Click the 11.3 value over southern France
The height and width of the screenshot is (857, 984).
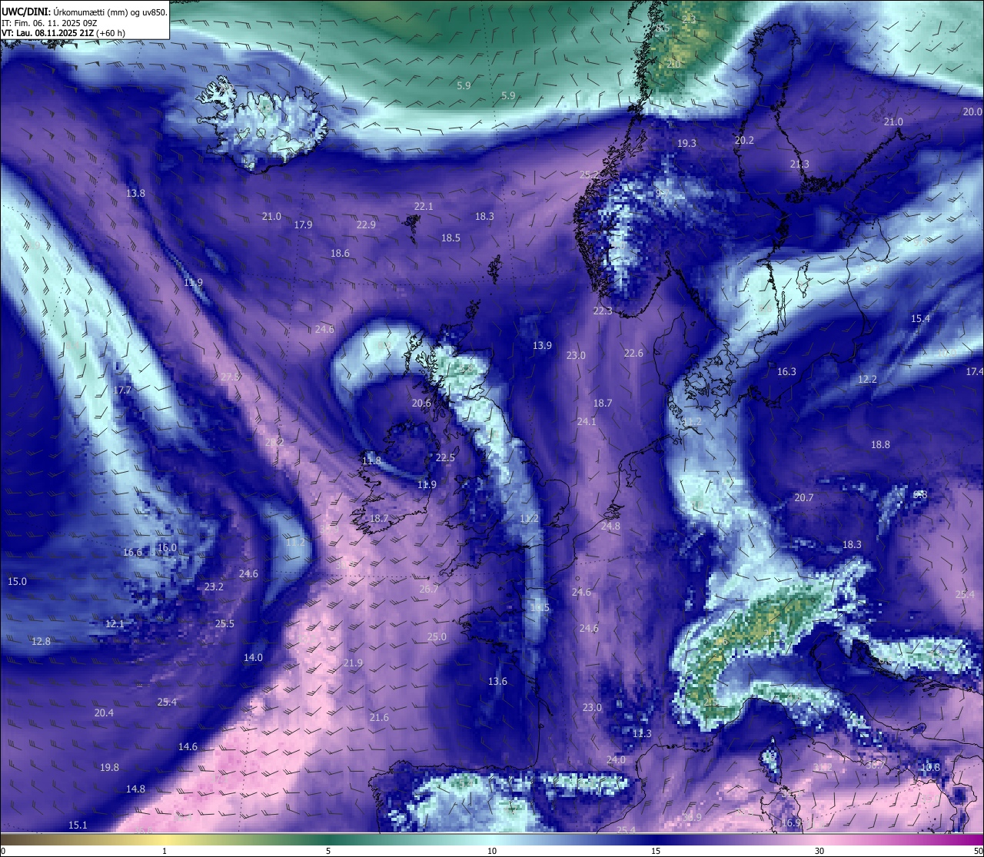pos(642,734)
